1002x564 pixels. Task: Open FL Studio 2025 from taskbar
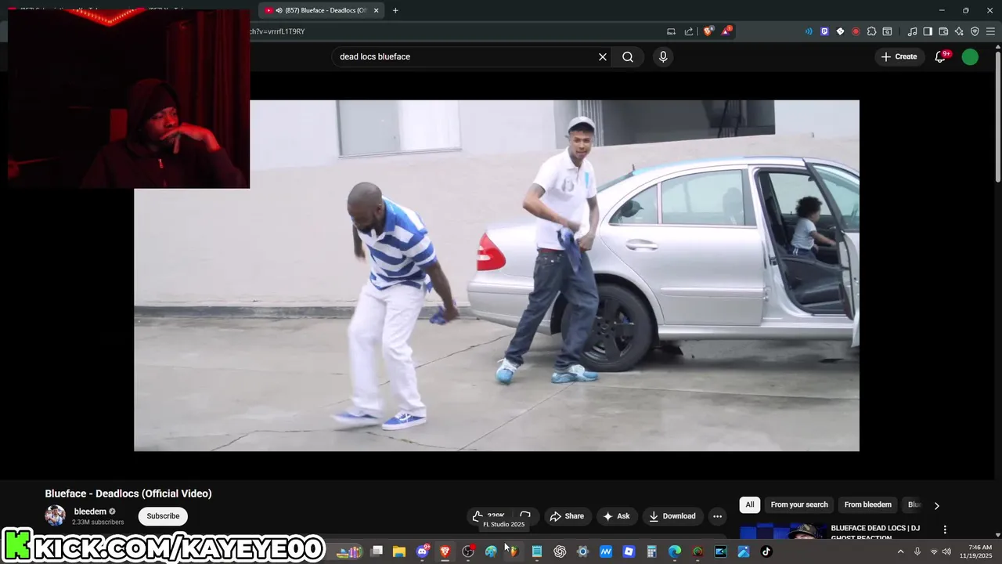(x=514, y=551)
